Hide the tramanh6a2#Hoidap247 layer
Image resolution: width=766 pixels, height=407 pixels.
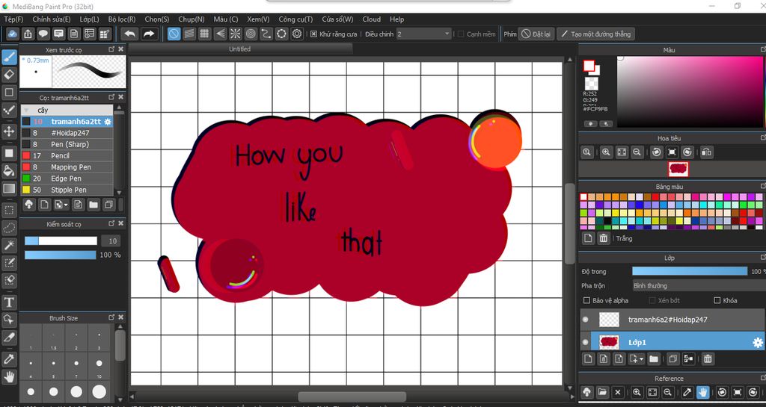pos(585,320)
